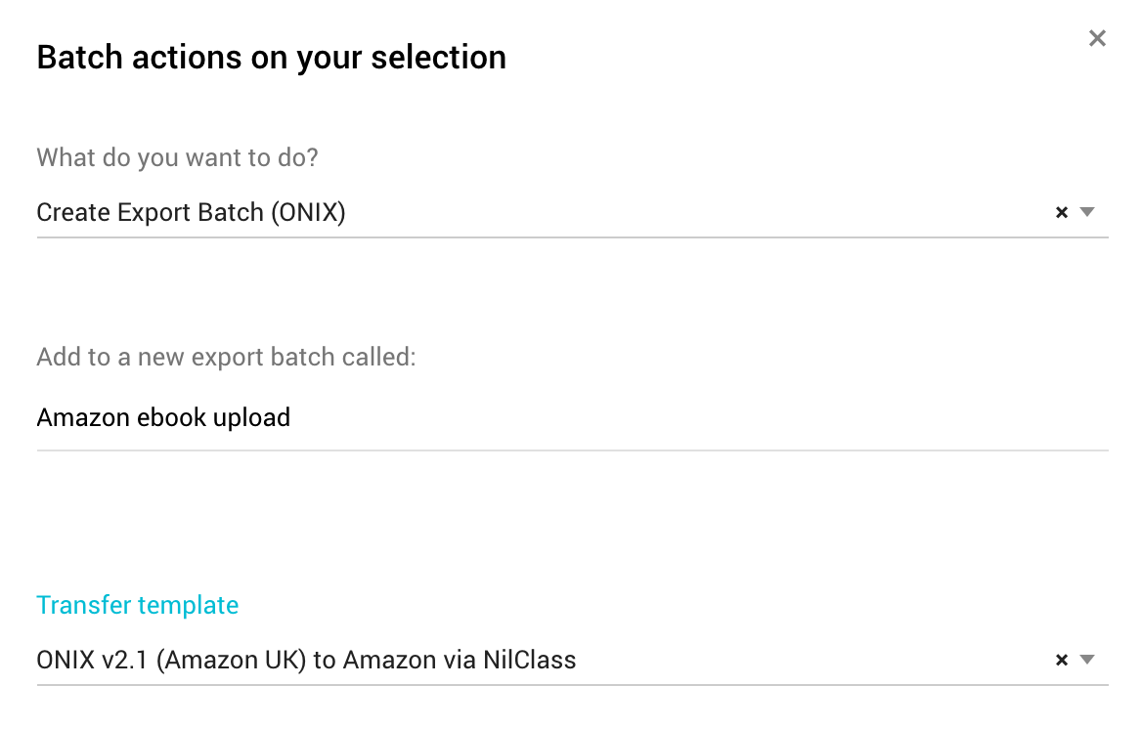Click the "Batch actions on your selection" heading
Screen dimensions: 1141x729
(271, 58)
